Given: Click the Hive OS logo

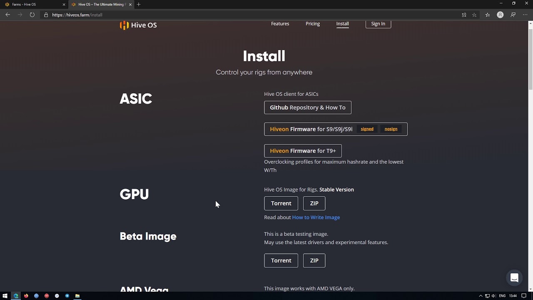Looking at the screenshot, I should (138, 25).
